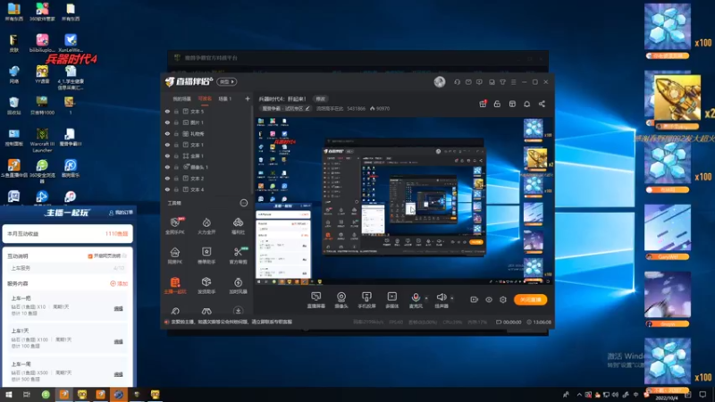Open the 榜单助手 star tool
This screenshot has width=715, height=402.
point(206,255)
